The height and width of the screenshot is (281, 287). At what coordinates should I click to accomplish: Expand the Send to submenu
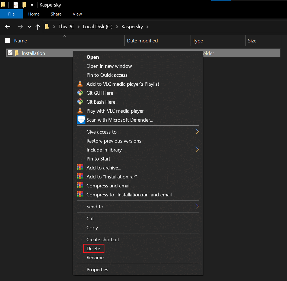click(197, 206)
